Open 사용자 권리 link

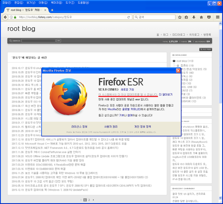(x=111, y=126)
